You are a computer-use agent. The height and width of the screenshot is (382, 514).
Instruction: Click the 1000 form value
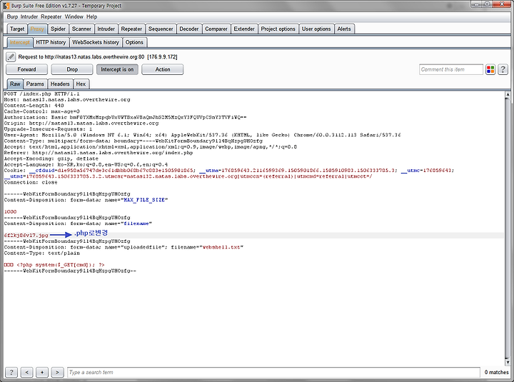tap(10, 212)
